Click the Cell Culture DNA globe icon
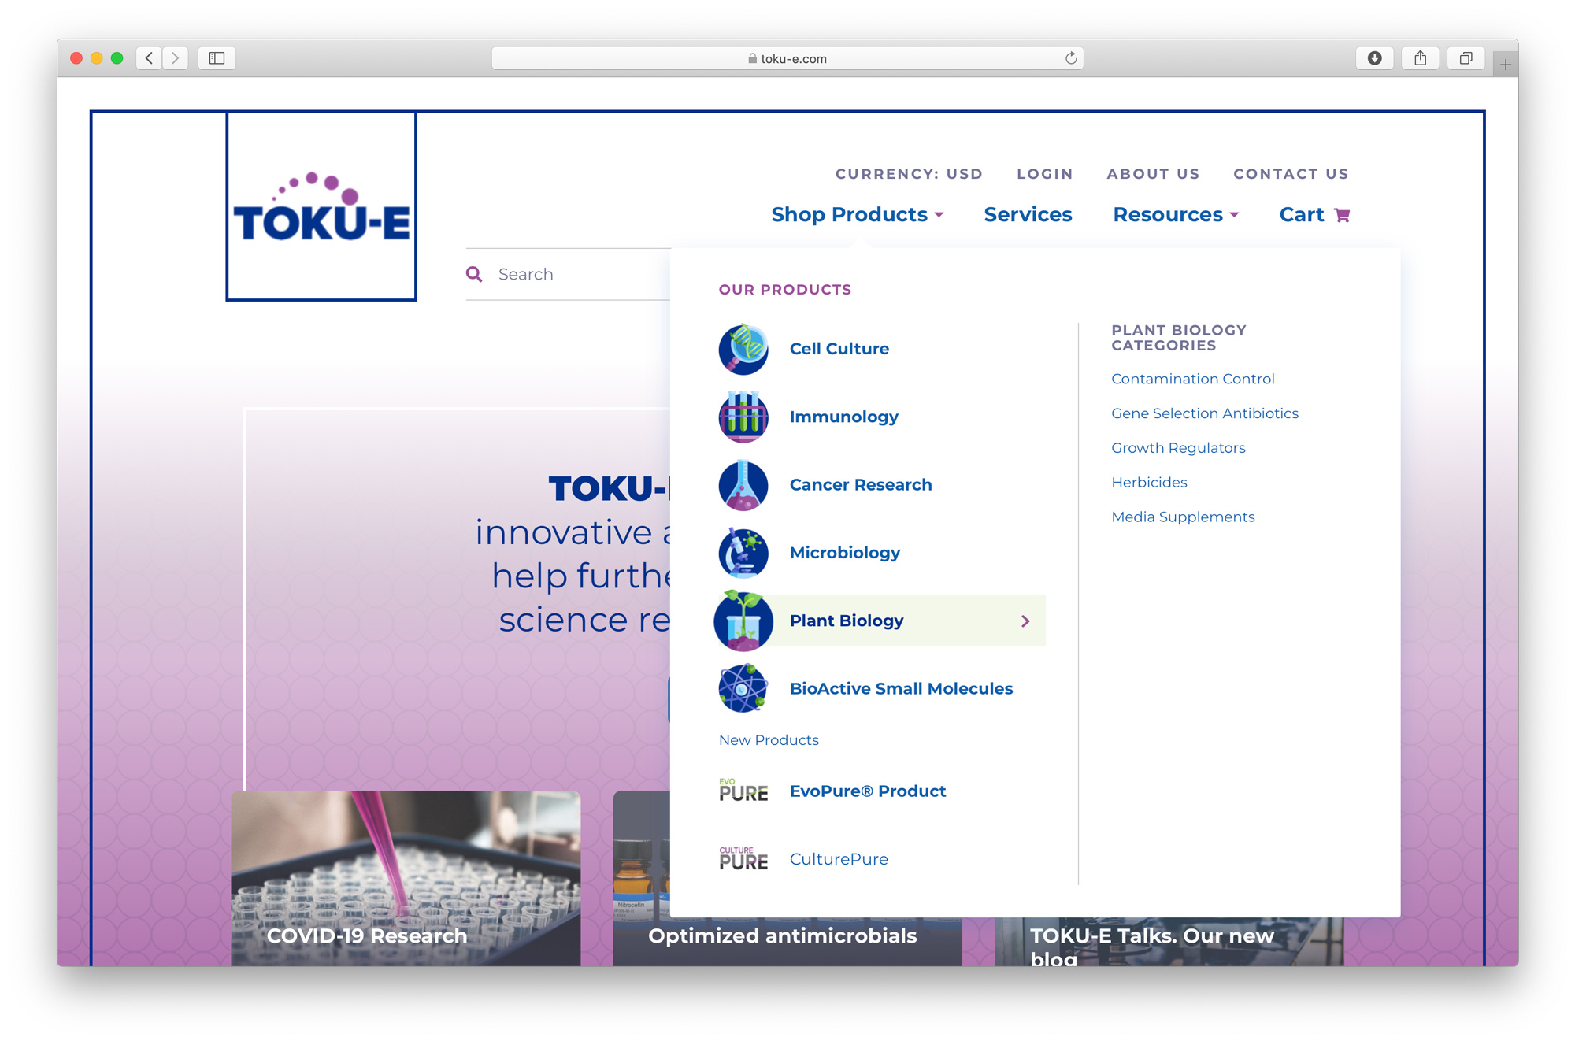The image size is (1575, 1041). [743, 349]
